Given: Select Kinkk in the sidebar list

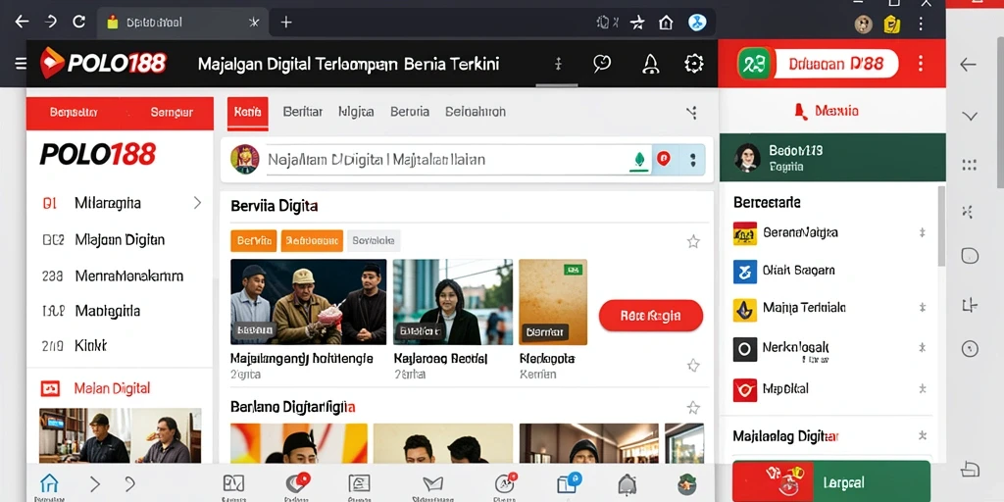Looking at the screenshot, I should pos(90,346).
